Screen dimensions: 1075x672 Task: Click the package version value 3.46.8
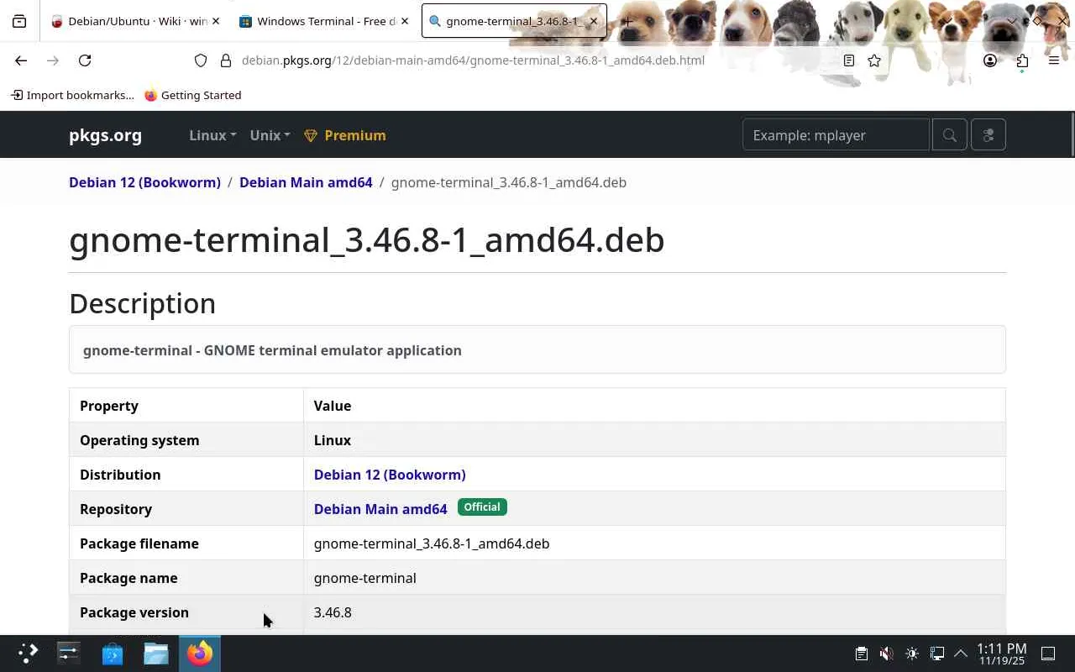(333, 612)
